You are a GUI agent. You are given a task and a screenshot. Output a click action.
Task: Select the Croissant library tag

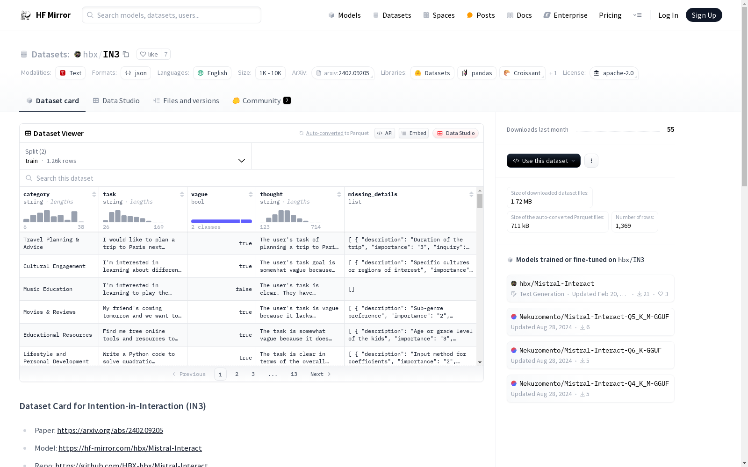click(x=522, y=73)
